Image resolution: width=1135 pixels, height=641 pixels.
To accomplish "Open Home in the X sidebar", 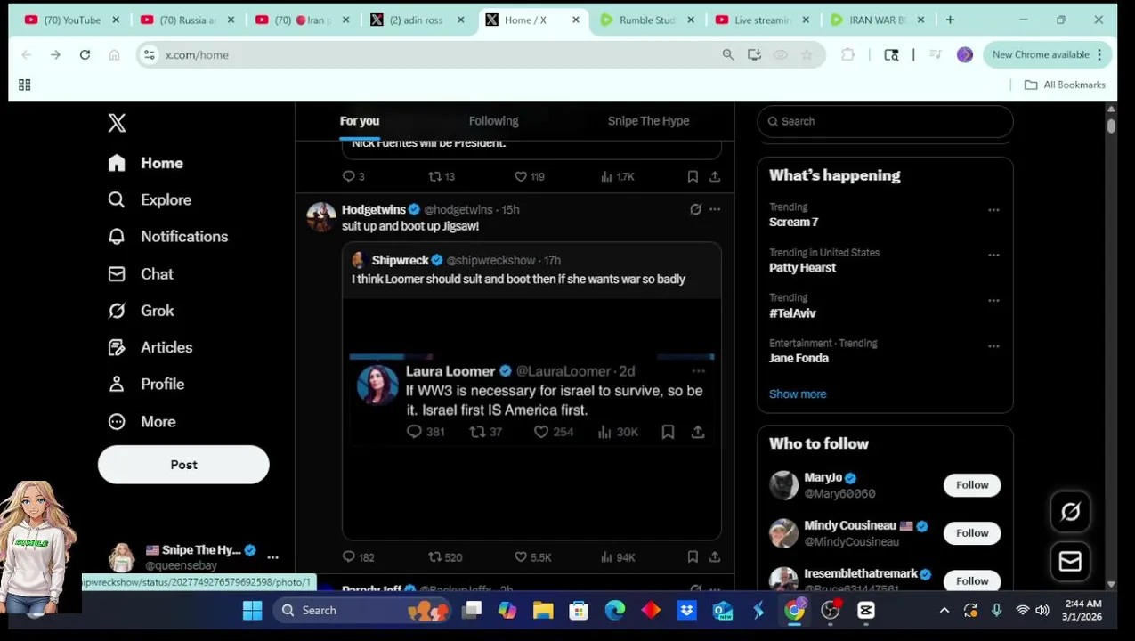I will [x=146, y=163].
